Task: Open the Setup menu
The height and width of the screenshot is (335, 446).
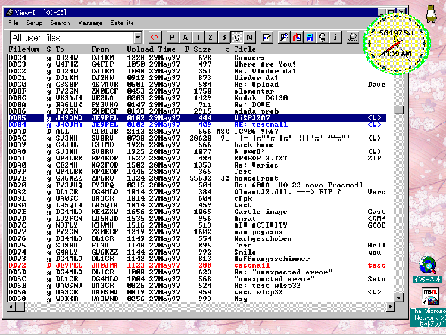Action: point(34,23)
